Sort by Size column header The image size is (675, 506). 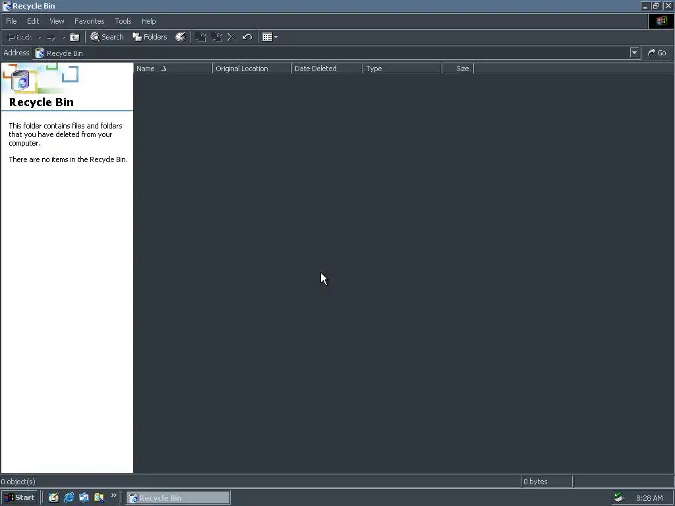458,69
